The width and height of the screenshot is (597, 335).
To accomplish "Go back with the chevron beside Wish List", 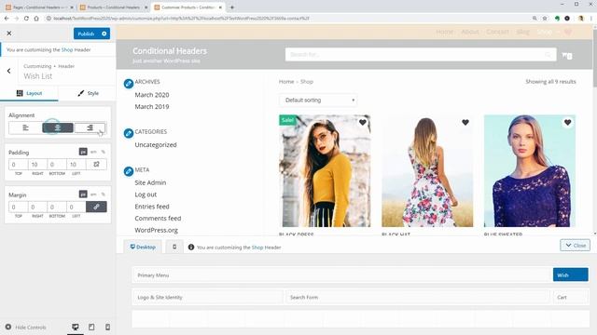I will click(8, 71).
